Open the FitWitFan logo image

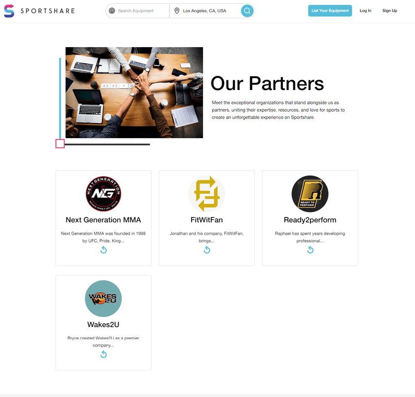coord(207,194)
